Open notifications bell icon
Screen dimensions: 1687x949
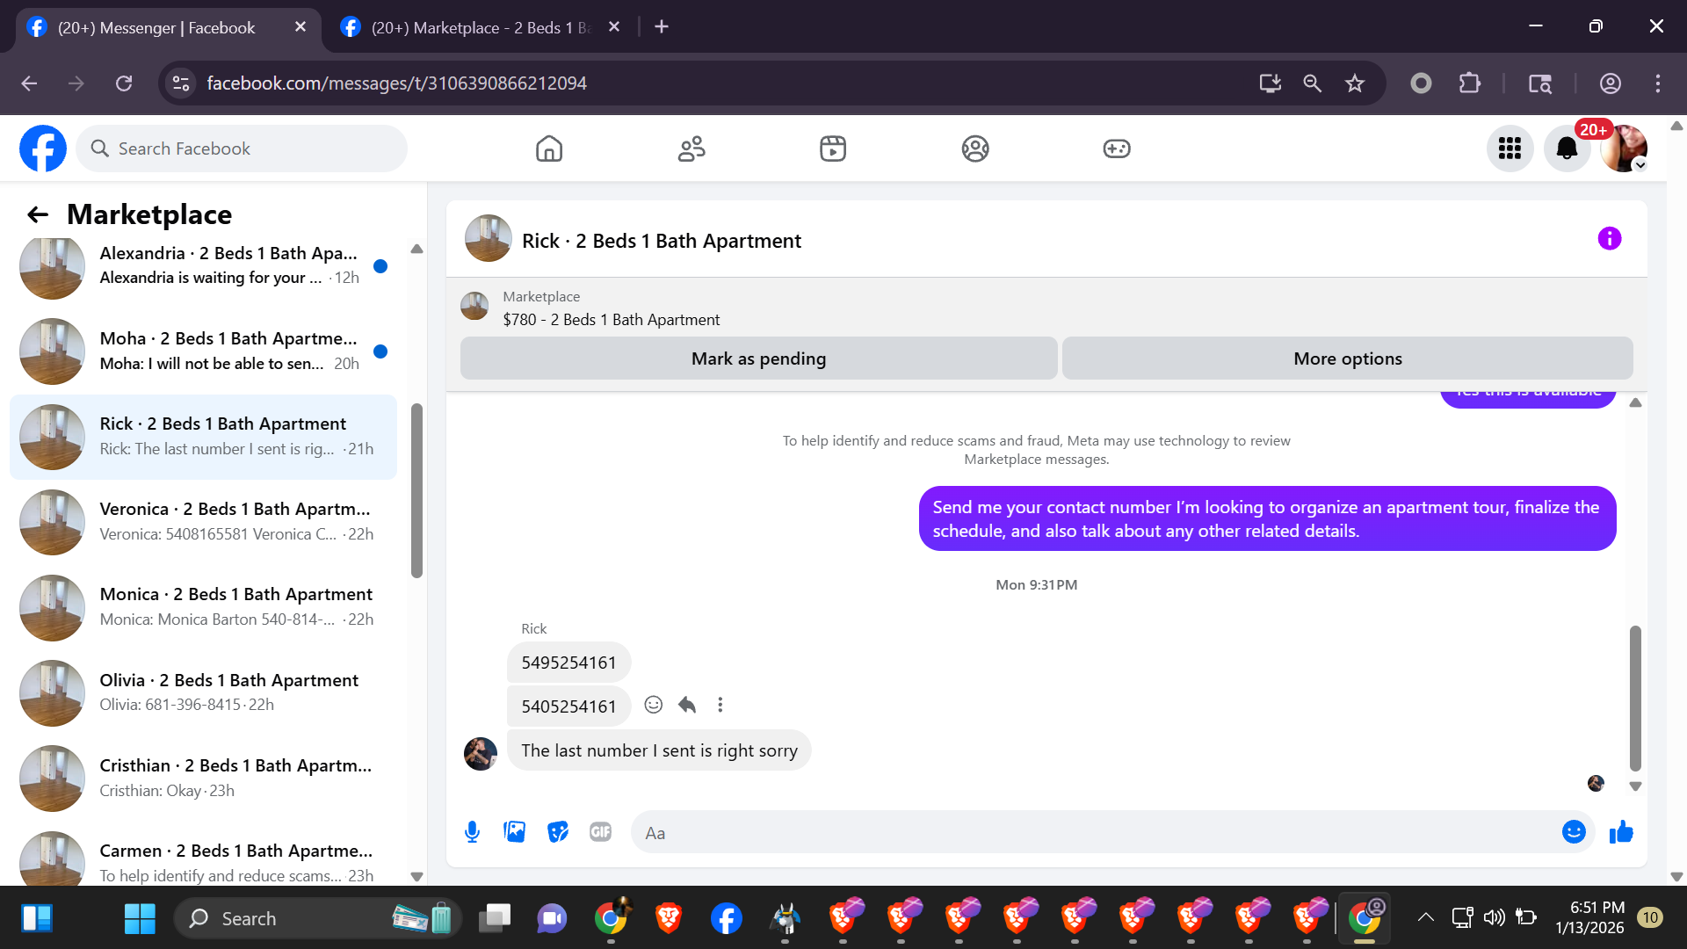click(1567, 149)
